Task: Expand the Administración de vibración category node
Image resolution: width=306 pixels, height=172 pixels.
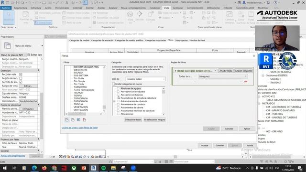Action: pyautogui.click(x=114, y=101)
